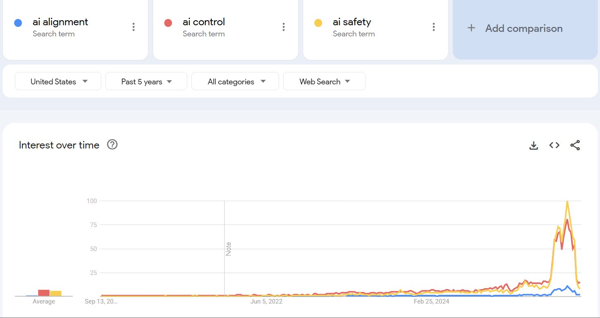The height and width of the screenshot is (318, 600).
Task: Open more options for ai control term
Action: (x=284, y=27)
